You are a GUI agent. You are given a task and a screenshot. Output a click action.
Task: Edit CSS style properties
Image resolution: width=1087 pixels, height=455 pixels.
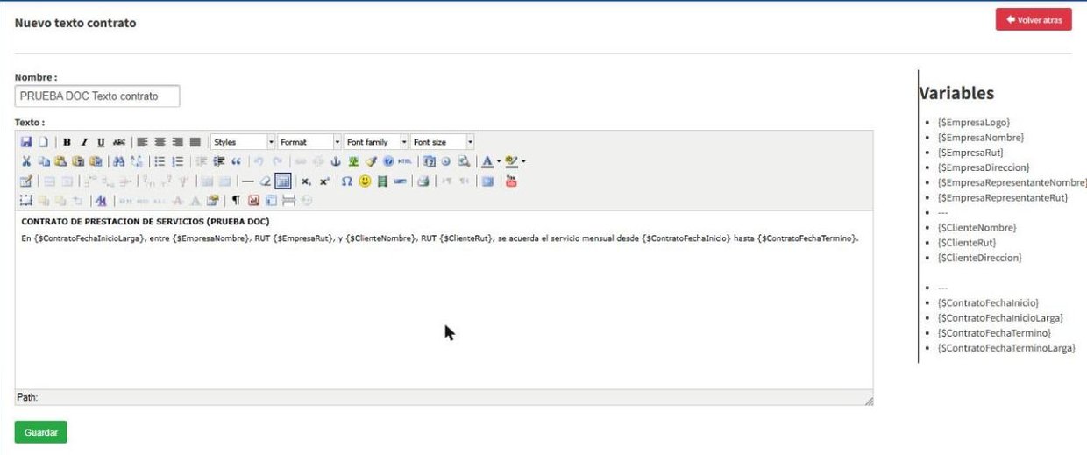[101, 200]
